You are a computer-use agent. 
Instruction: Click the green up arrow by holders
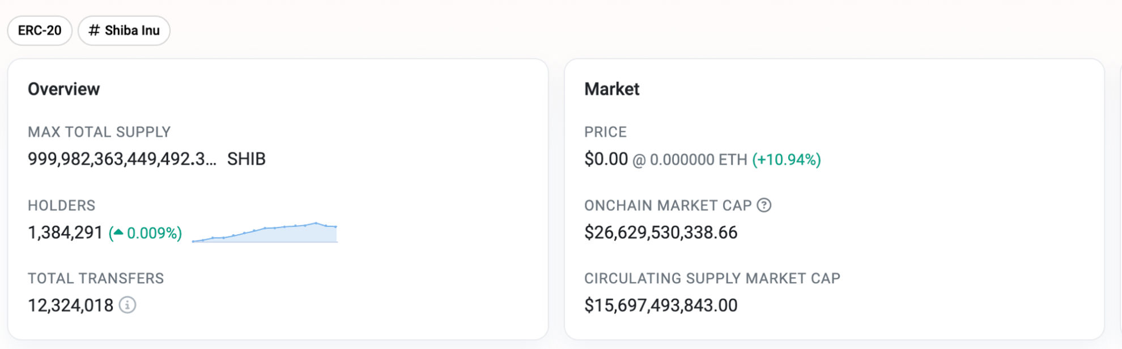coord(118,232)
